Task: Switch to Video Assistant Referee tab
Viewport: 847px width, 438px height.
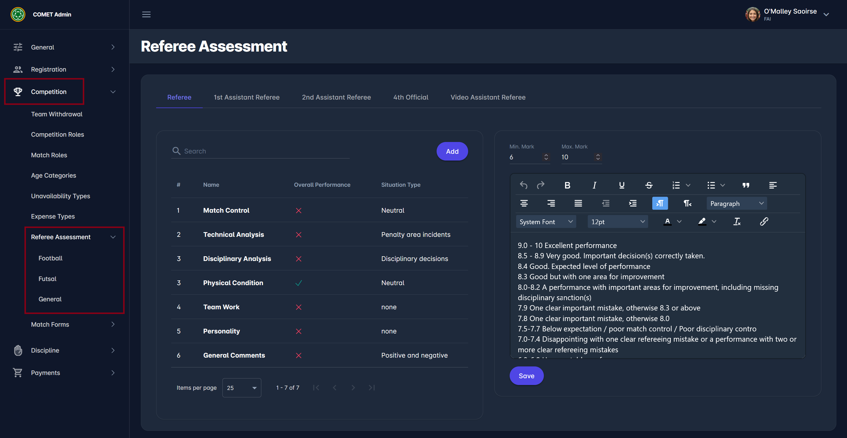Action: 488,97
